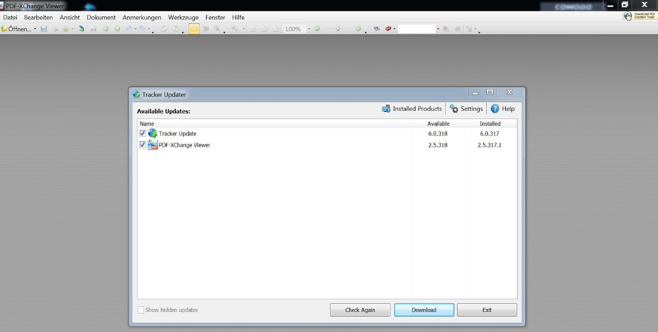Screen dimensions: 658x332
Task: Maximize the Tracker Updater dialog
Action: pos(490,92)
